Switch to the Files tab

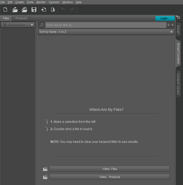click(x=6, y=18)
